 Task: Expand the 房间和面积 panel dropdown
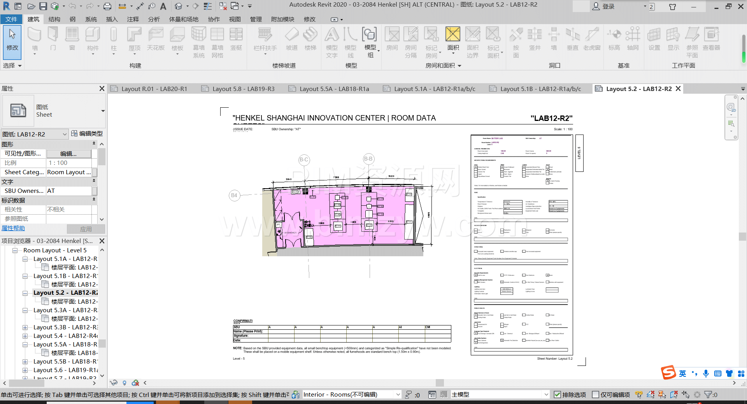pyautogui.click(x=444, y=65)
